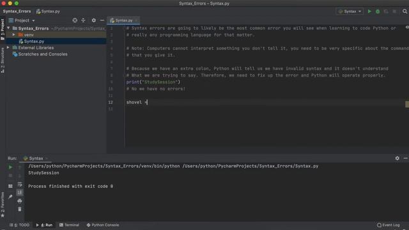This screenshot has height=230, width=409.
Task: Open Search Everywhere magnifier icon
Action: 405,11
